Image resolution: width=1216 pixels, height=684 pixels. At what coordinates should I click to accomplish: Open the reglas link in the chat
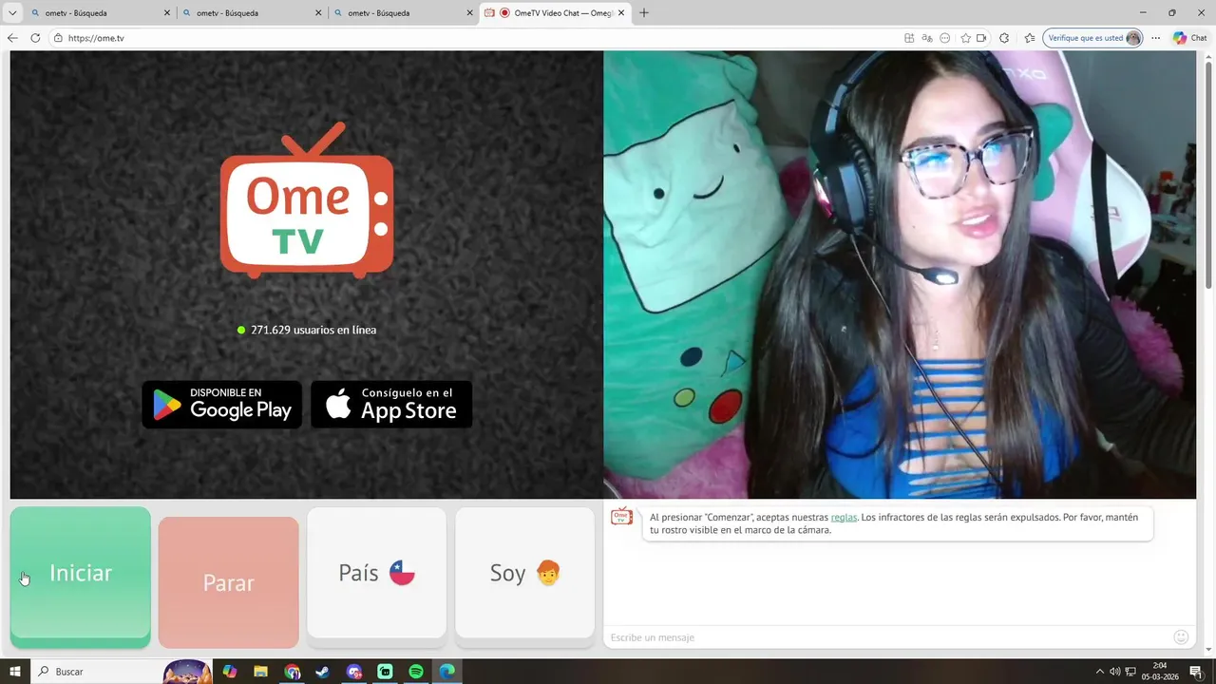[x=844, y=517]
